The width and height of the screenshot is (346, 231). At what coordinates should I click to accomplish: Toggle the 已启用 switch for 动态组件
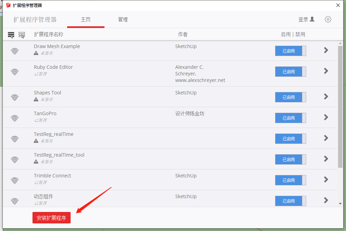(x=290, y=201)
